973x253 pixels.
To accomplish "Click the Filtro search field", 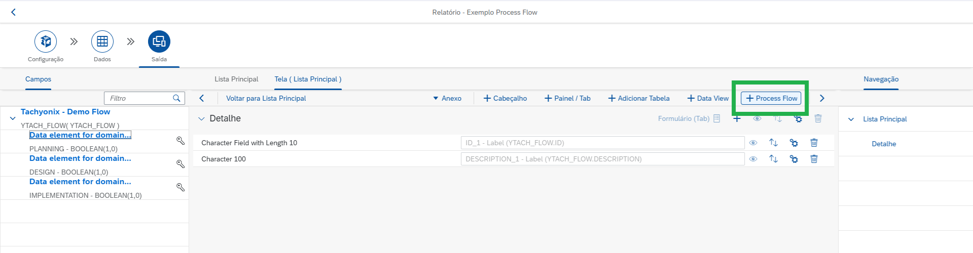I will point(144,98).
